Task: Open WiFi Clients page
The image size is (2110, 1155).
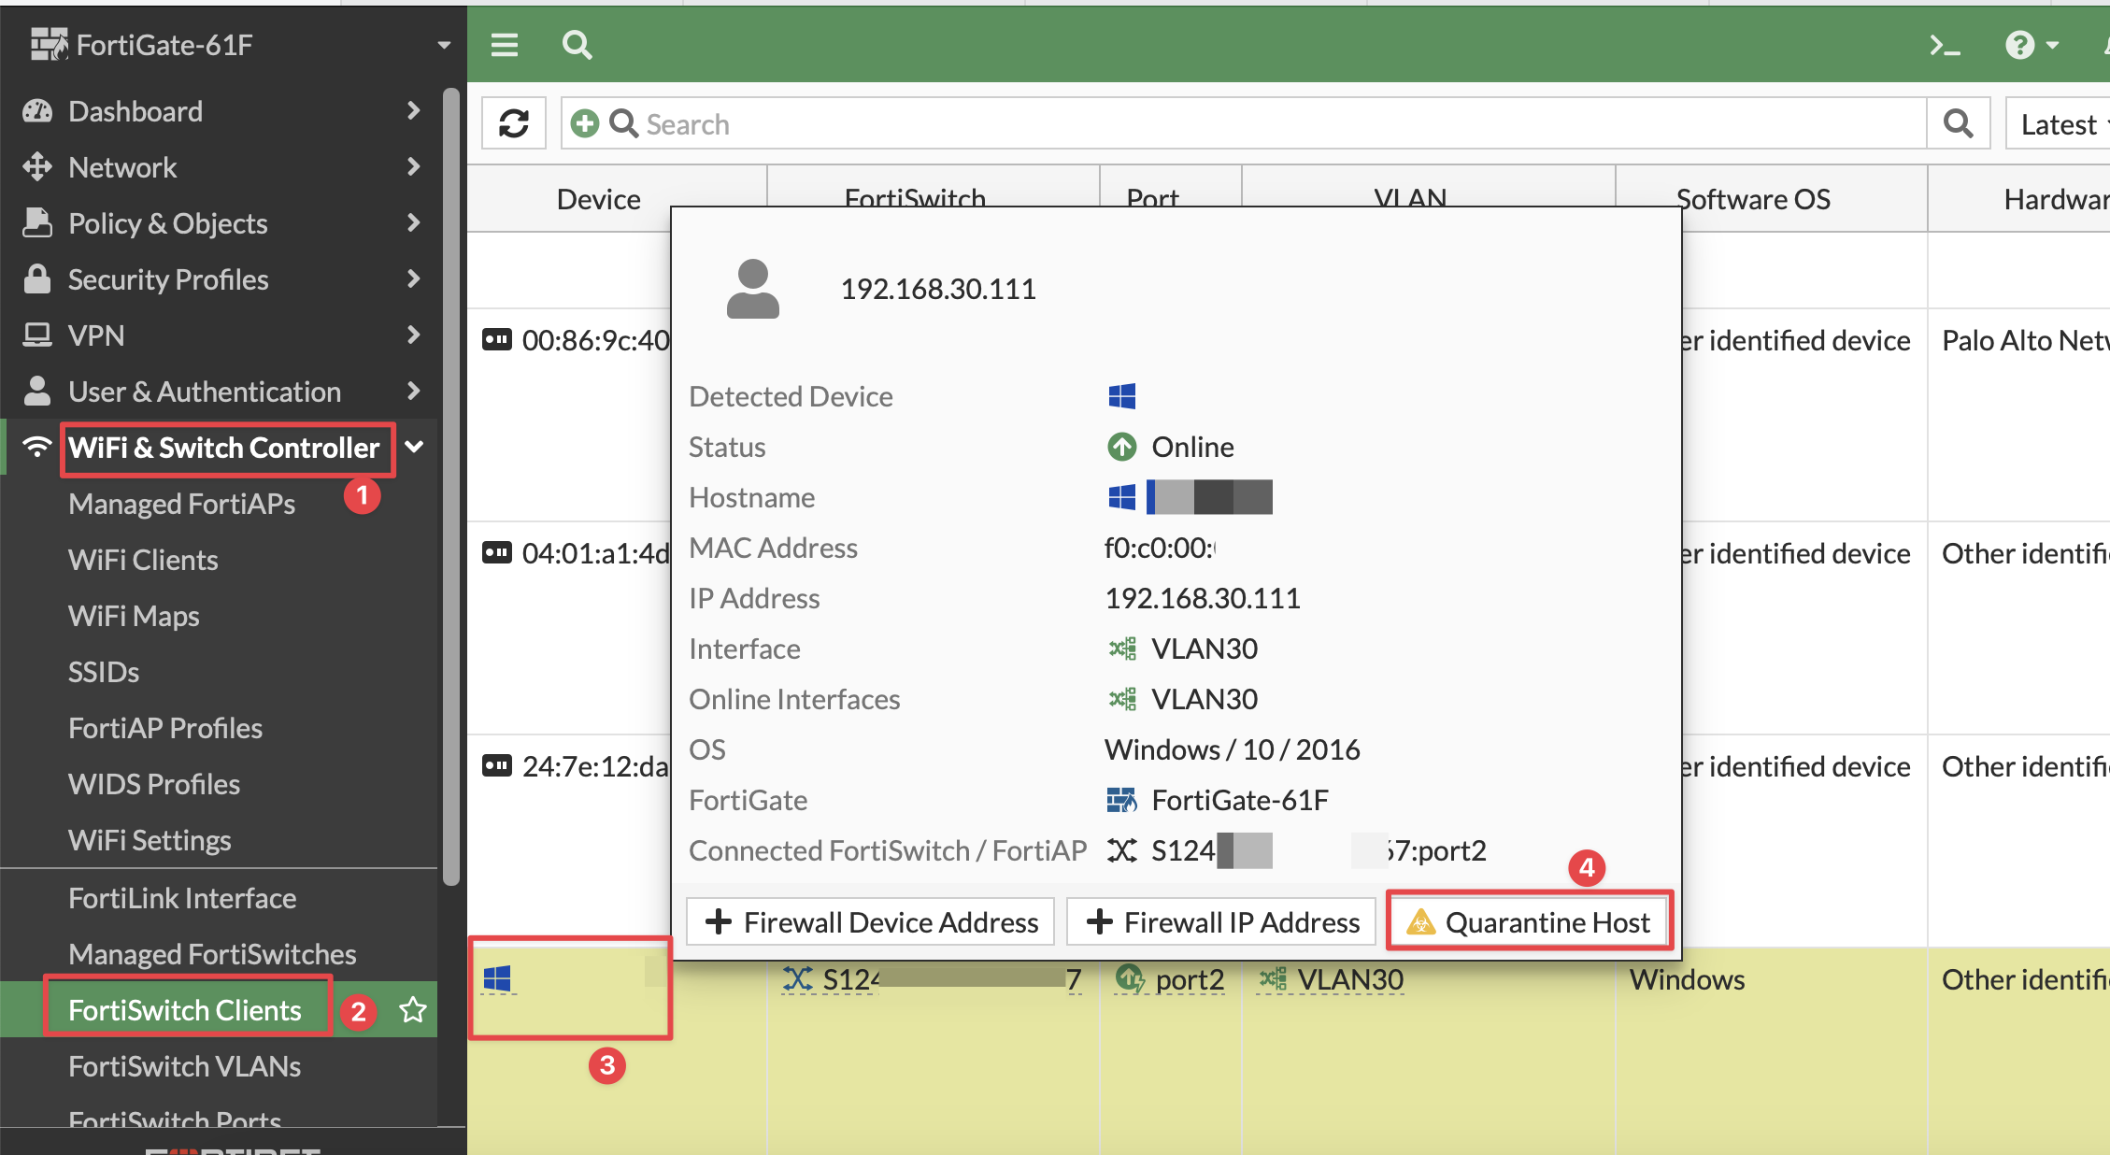Action: [143, 560]
